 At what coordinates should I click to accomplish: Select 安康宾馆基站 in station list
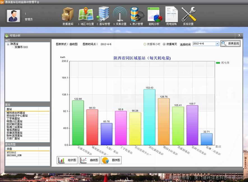(x=14, y=133)
